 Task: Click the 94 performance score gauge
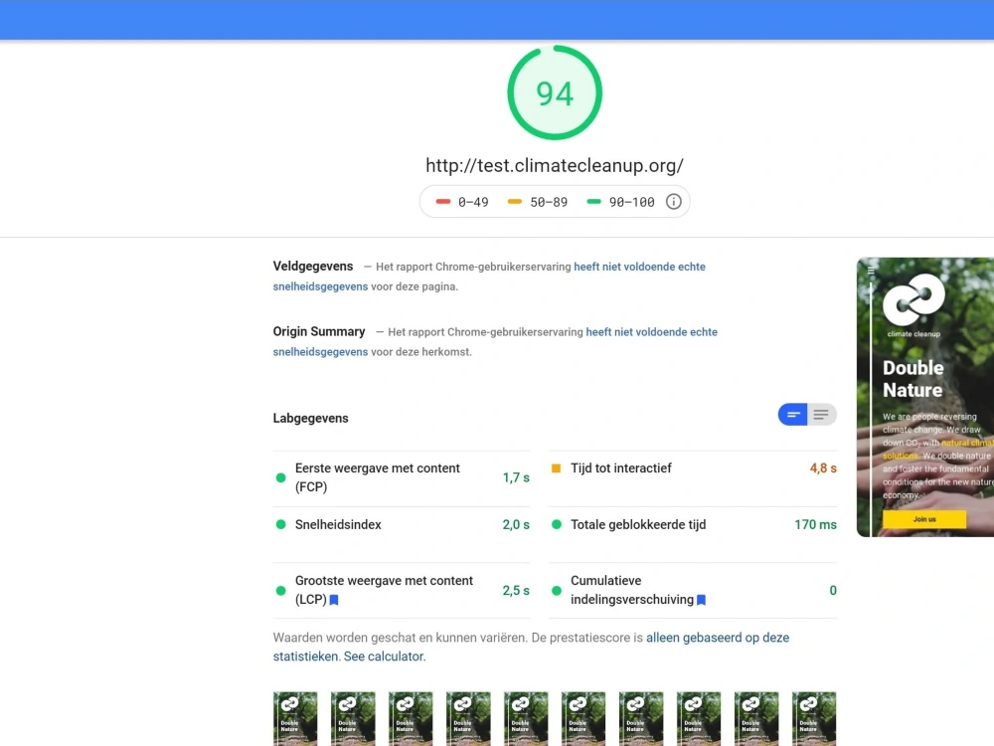tap(555, 93)
